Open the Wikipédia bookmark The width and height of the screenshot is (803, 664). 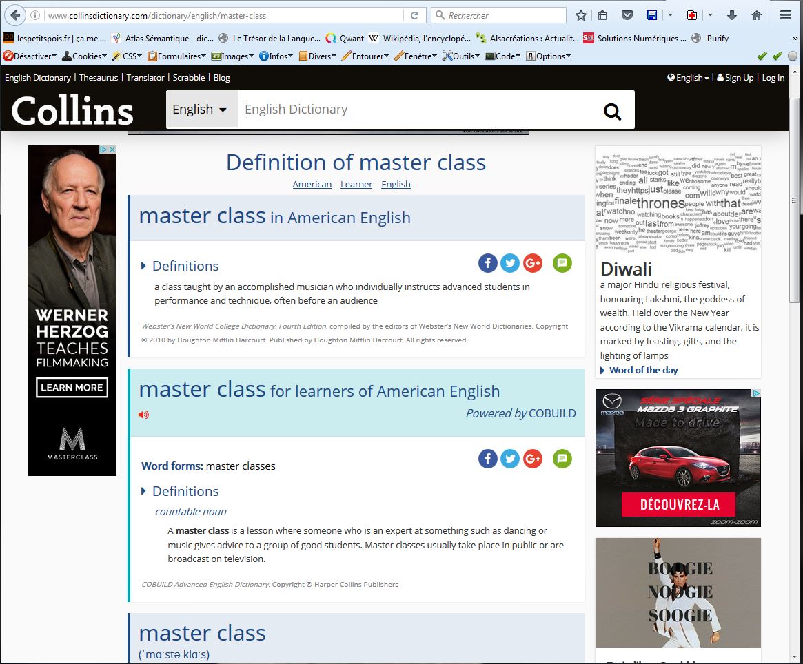[420, 38]
